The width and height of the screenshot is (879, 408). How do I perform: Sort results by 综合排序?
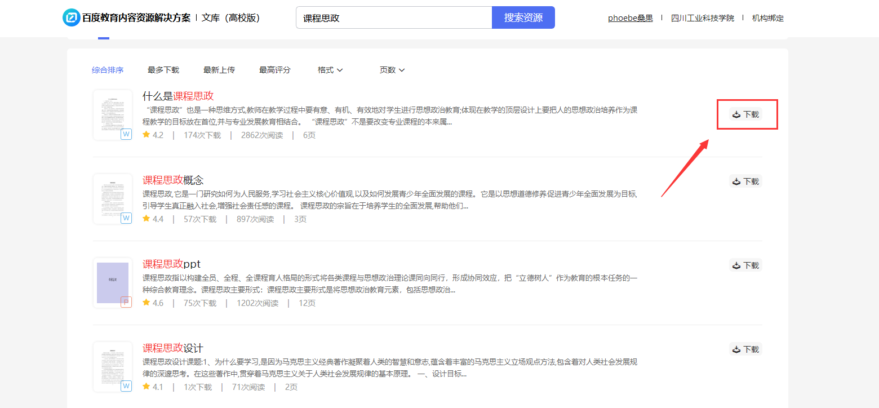click(x=108, y=70)
